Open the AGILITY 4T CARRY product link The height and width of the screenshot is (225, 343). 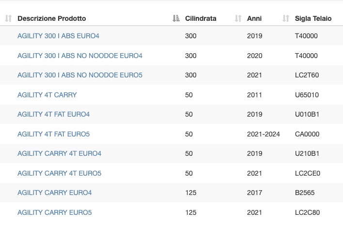click(47, 95)
